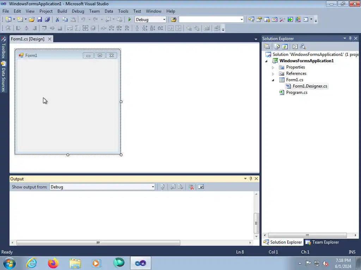Save Form1.cs with the floppy icon

click(39, 20)
